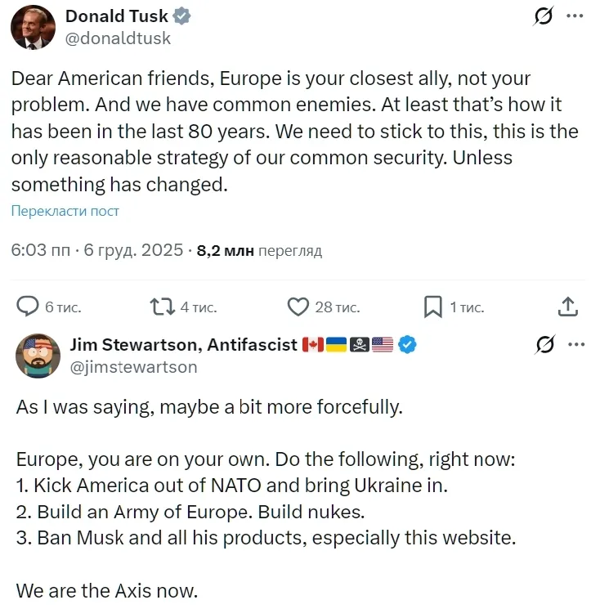Click the Grok icon on Stewartson's post

tap(544, 345)
